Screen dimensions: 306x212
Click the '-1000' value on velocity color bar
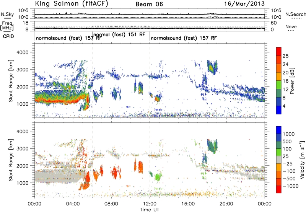point(291,186)
